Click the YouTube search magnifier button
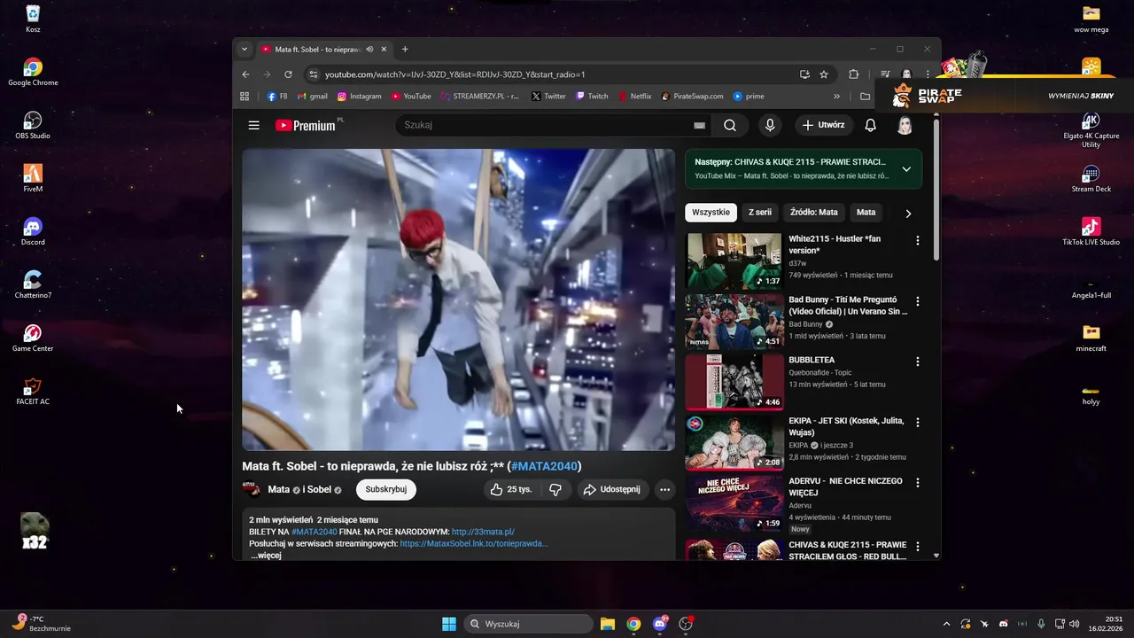1134x638 pixels. click(x=730, y=125)
